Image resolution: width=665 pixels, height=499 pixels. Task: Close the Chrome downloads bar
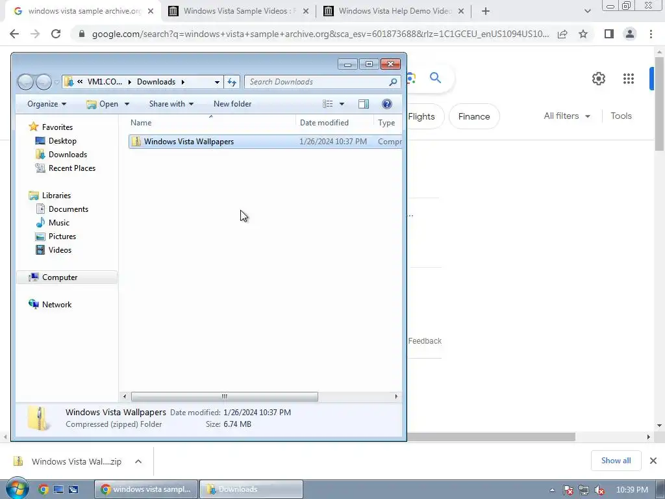[x=653, y=461]
